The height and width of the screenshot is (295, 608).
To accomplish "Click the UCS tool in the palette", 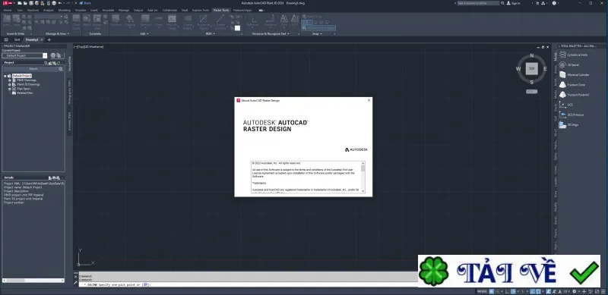I will click(565, 105).
